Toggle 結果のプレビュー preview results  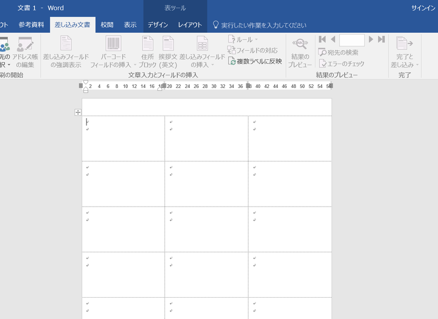click(300, 53)
